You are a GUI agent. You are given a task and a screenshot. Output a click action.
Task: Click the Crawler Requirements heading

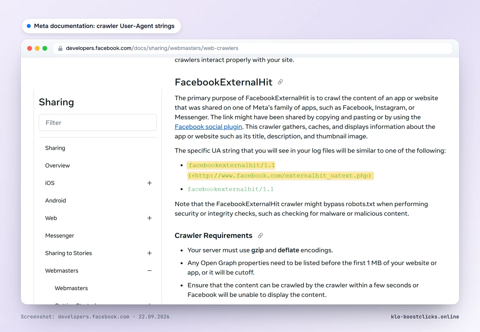[213, 236]
